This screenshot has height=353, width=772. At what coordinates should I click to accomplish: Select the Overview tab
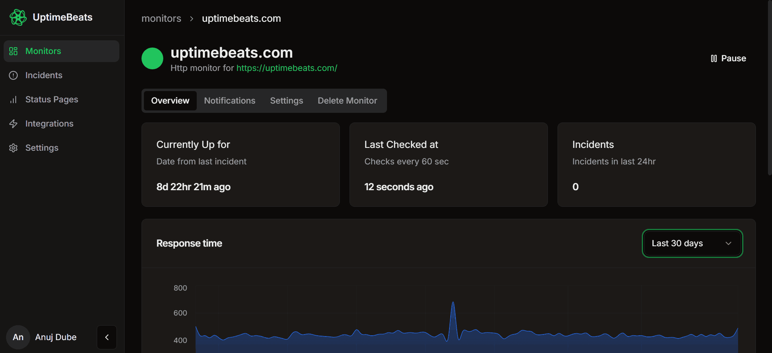(170, 101)
